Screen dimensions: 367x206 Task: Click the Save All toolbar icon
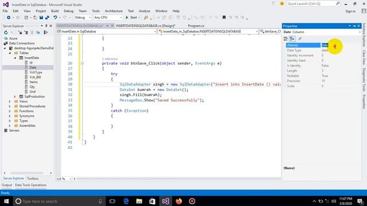coord(47,18)
